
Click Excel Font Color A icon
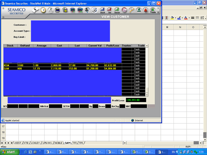[186, 18]
